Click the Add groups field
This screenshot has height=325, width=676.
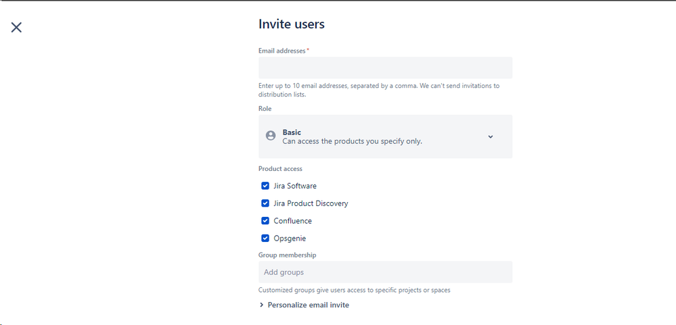click(x=386, y=272)
